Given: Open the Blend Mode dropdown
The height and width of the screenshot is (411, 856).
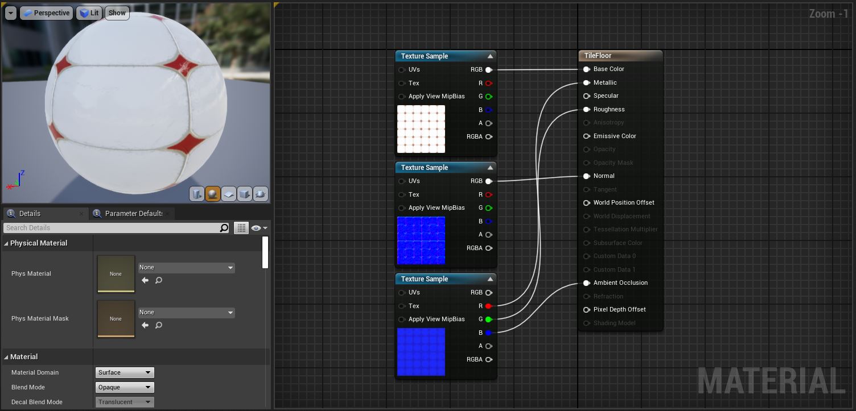Looking at the screenshot, I should (125, 388).
